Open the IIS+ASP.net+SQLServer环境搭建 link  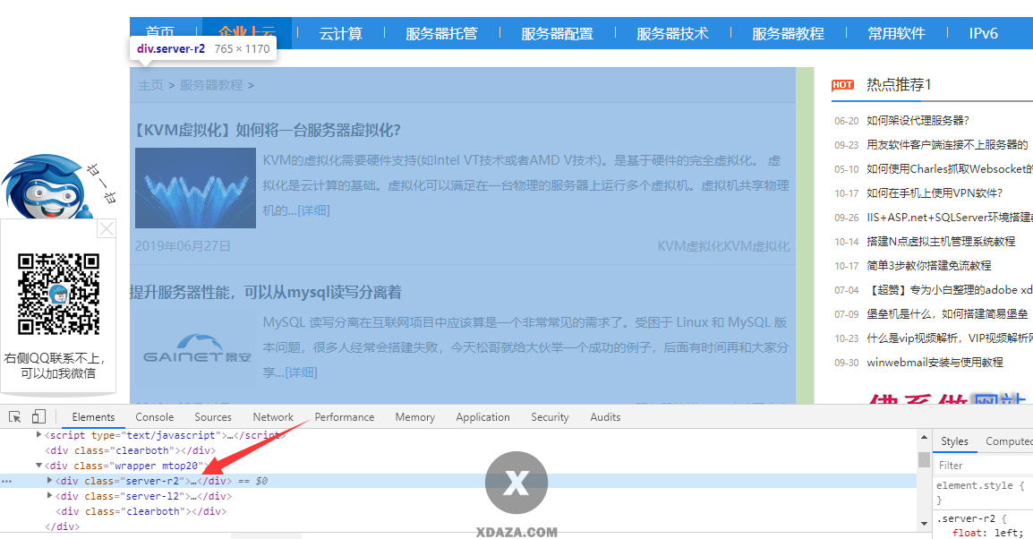pos(950,218)
